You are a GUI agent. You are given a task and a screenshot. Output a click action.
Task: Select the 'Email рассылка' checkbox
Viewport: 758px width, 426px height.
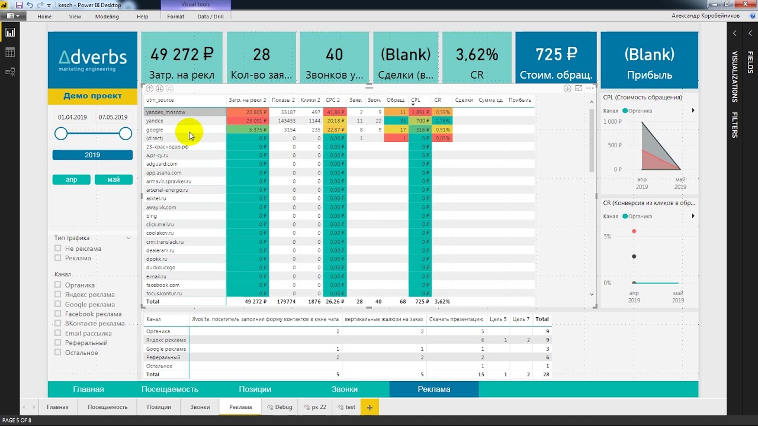point(58,333)
